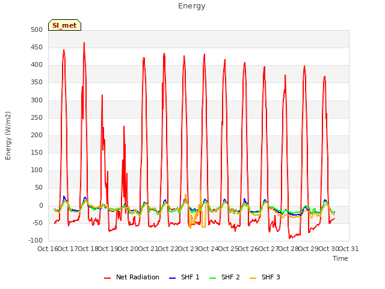385x289 pixels.
Task: Click the Time x-axis label
Action: tap(340, 258)
